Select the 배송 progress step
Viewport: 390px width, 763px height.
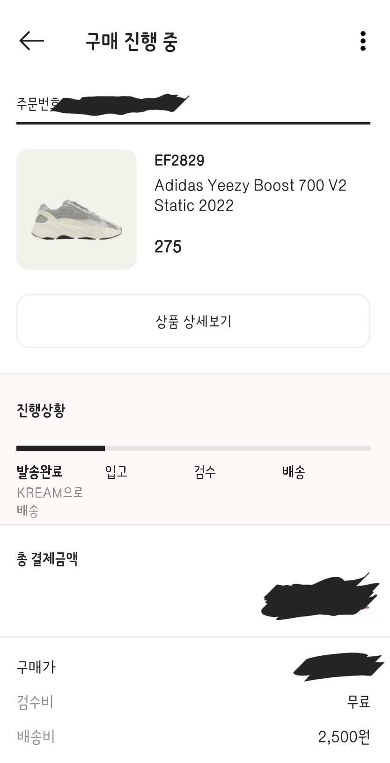click(x=294, y=471)
